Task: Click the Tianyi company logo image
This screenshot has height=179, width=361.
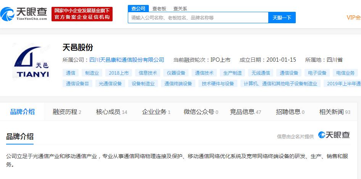Action: [31, 62]
